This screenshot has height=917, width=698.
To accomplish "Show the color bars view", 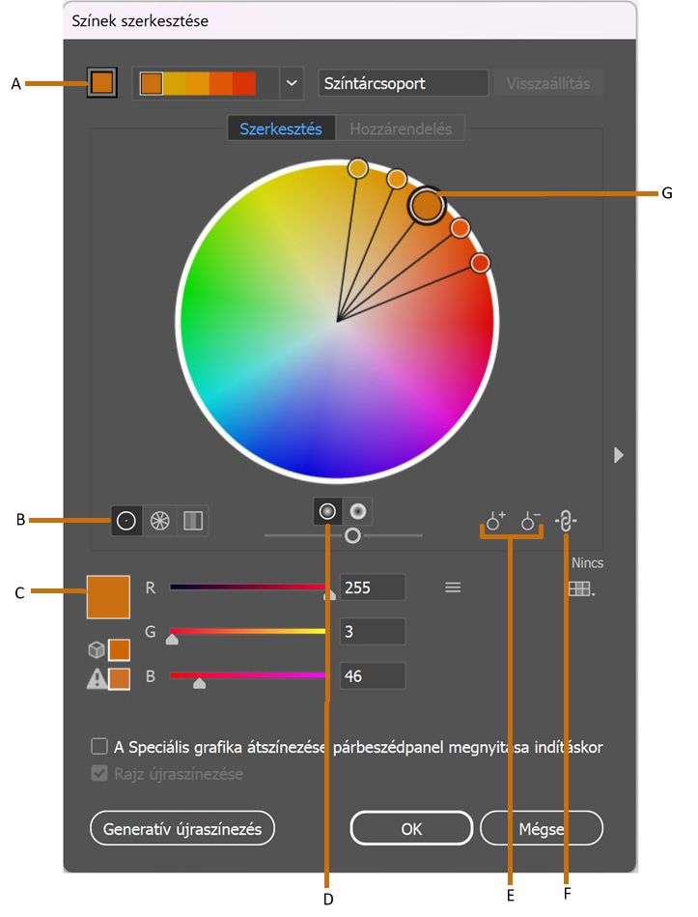I will coord(193,521).
